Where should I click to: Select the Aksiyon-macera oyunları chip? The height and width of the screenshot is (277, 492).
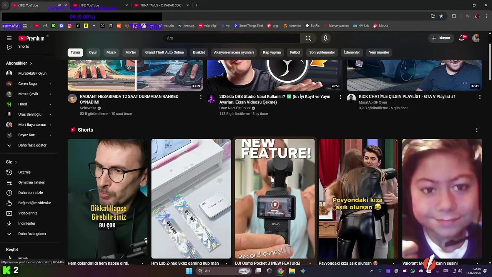[234, 52]
